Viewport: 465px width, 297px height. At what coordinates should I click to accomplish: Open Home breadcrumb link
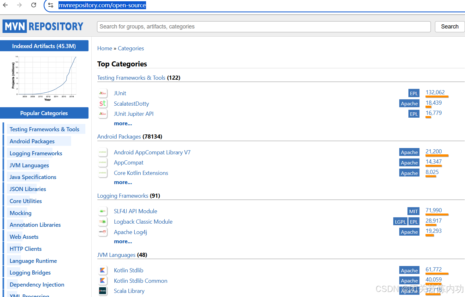coord(105,48)
